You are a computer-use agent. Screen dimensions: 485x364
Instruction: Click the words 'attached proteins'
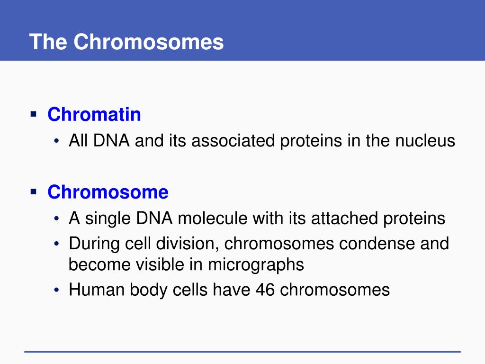pyautogui.click(x=378, y=219)
